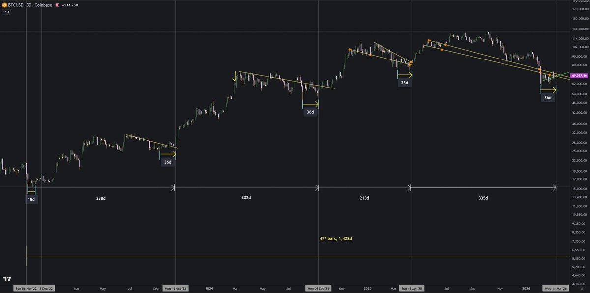Screen dimensions: 590x293
Task: Click the 332d range measurement label
Action: click(x=246, y=198)
